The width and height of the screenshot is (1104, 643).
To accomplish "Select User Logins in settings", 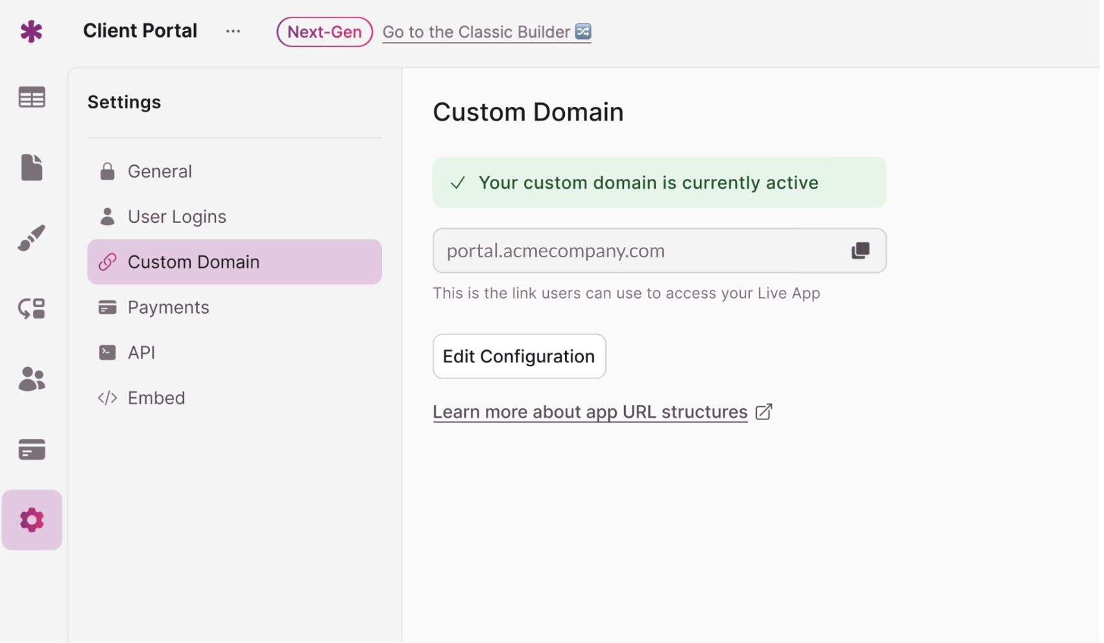I will point(176,216).
